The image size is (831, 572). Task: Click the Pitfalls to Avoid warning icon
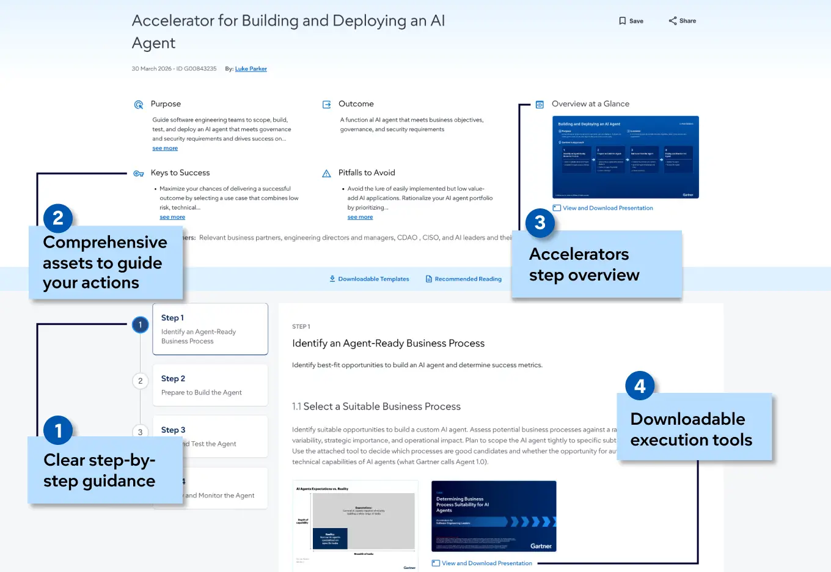pyautogui.click(x=326, y=174)
